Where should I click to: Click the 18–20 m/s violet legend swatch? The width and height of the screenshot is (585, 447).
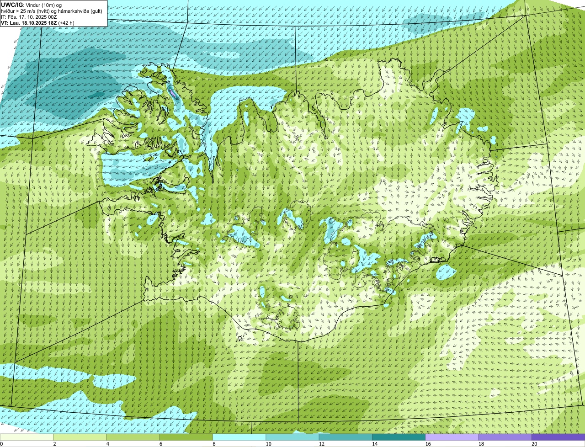coord(505,437)
